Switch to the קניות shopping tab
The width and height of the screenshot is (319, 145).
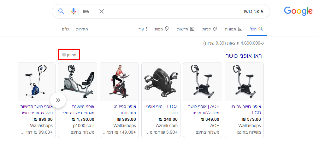(210, 29)
